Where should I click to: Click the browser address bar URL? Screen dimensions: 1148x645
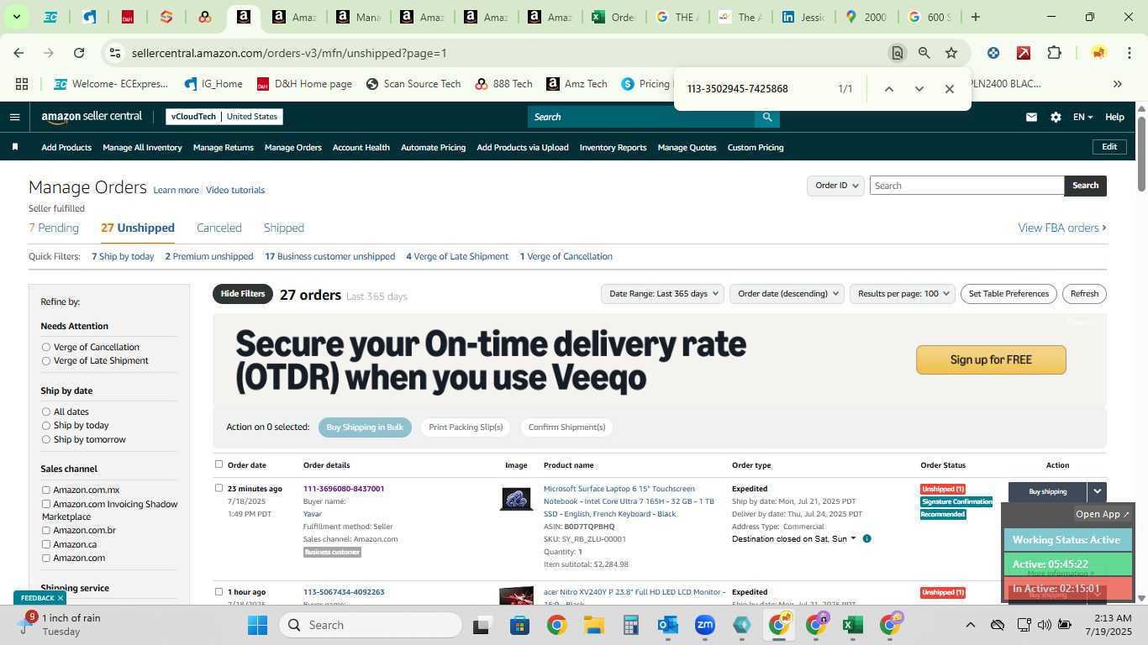point(289,53)
